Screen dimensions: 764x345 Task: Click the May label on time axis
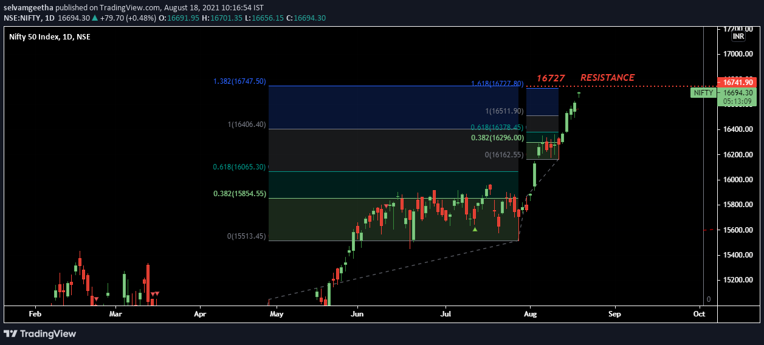(x=277, y=315)
